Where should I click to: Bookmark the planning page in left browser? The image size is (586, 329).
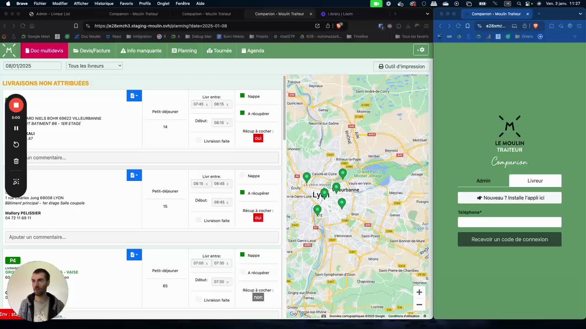[76, 26]
